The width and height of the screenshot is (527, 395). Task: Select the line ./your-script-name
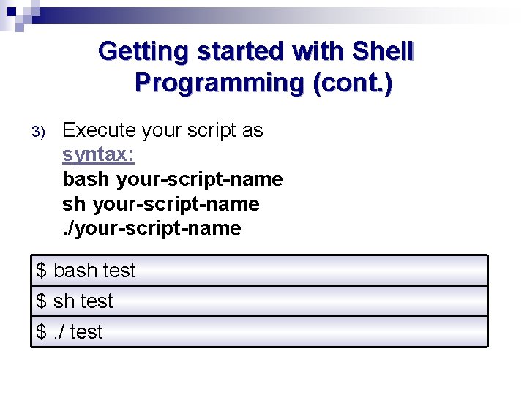pyautogui.click(x=152, y=229)
